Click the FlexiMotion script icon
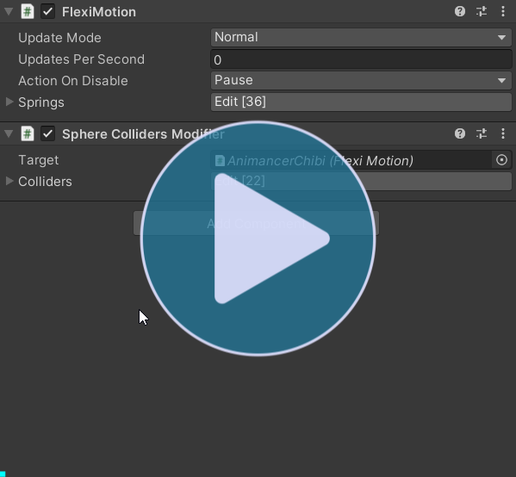 pyautogui.click(x=28, y=11)
